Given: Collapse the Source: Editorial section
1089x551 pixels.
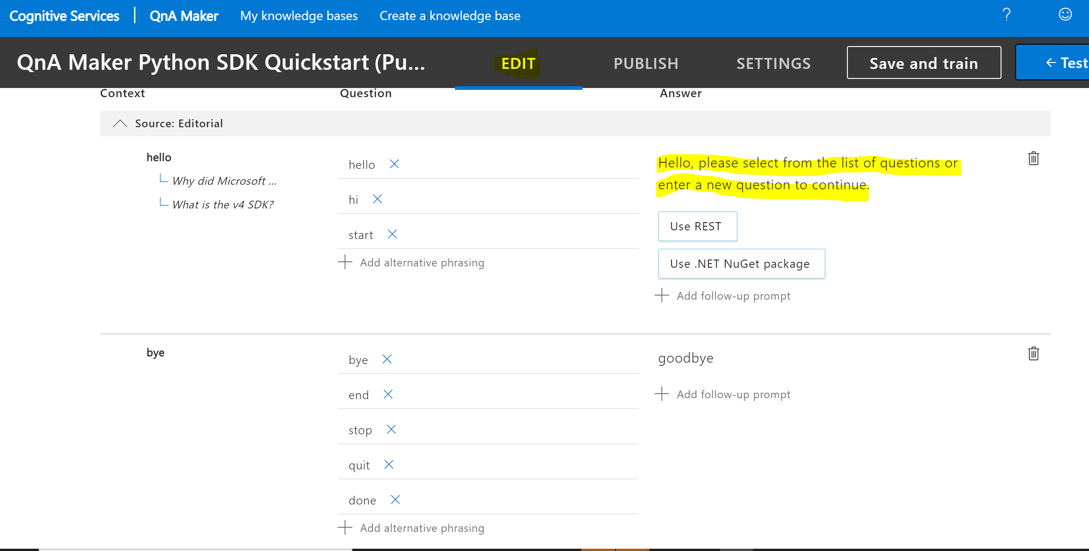Looking at the screenshot, I should point(120,123).
